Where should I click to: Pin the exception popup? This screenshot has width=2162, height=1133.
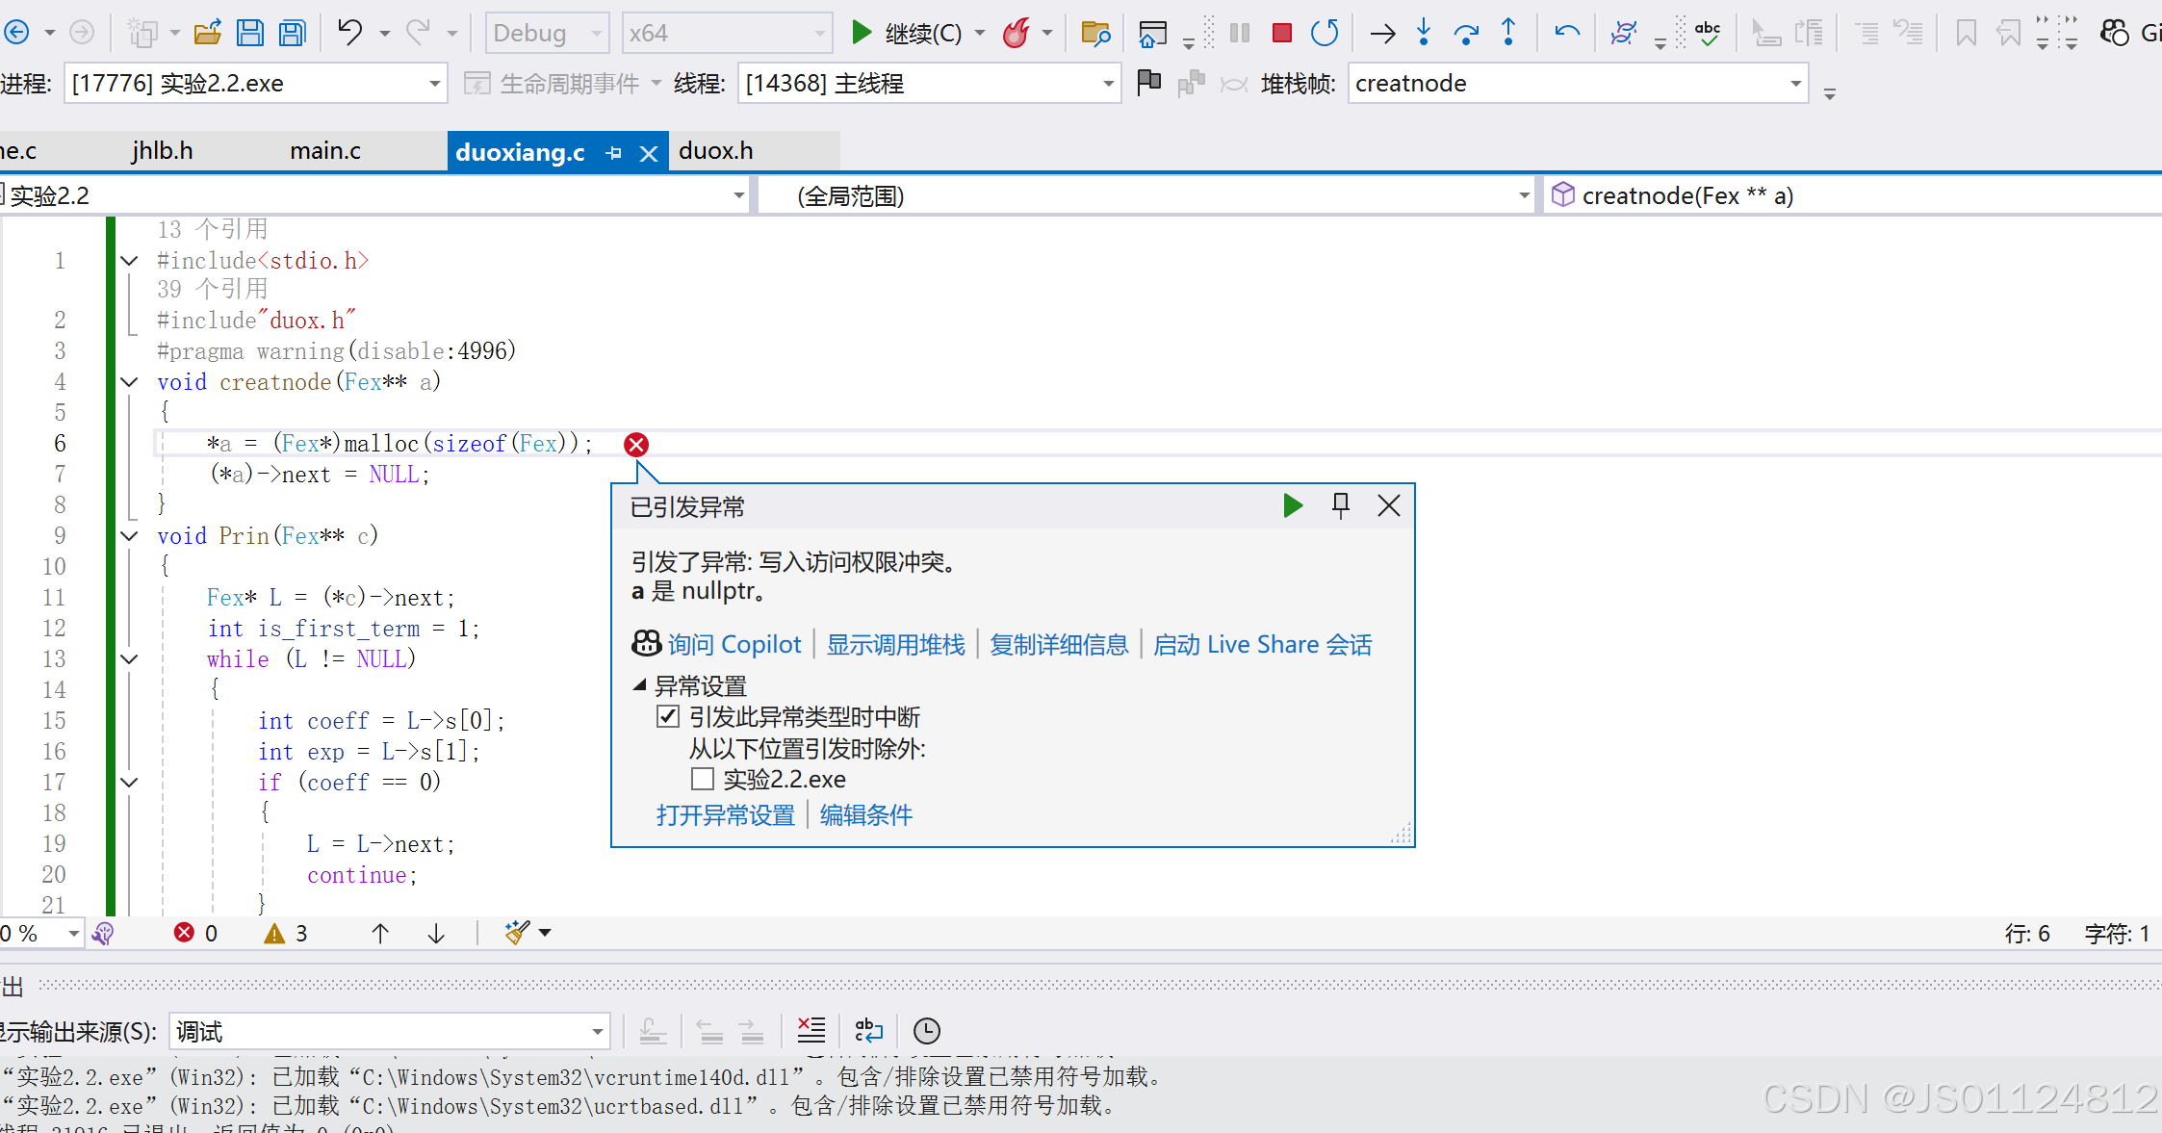(x=1340, y=505)
